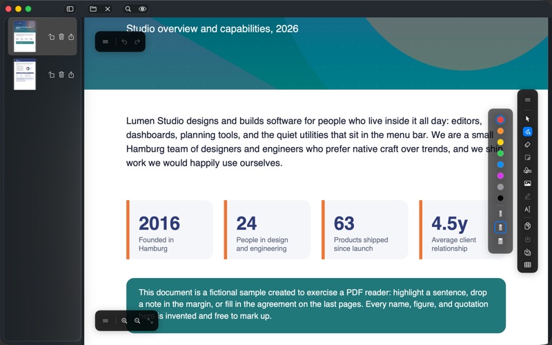This screenshot has height=345, width=552.
Task: Zoom out with the minus magnifier
Action: click(137, 321)
